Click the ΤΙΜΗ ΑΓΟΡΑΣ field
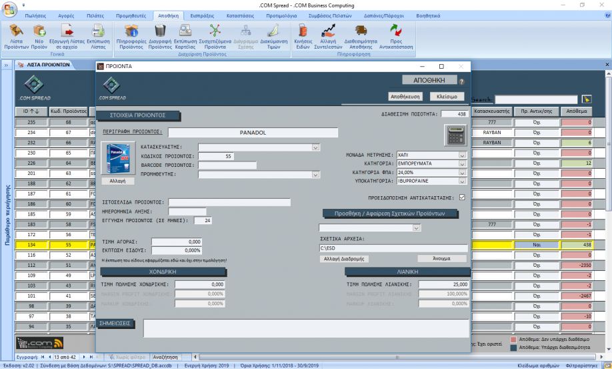The width and height of the screenshot is (612, 369). (177, 242)
